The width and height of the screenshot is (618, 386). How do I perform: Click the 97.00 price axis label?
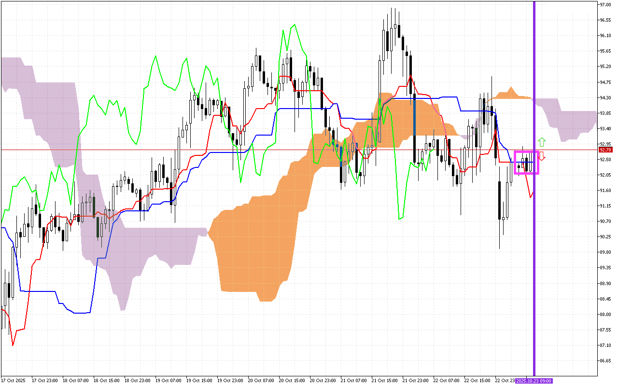point(605,5)
